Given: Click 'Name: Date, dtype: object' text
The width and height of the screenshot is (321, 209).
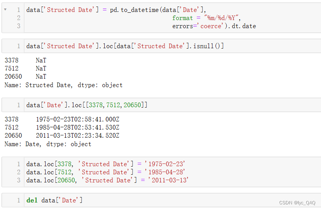Looking at the screenshot, I should click(x=48, y=144).
